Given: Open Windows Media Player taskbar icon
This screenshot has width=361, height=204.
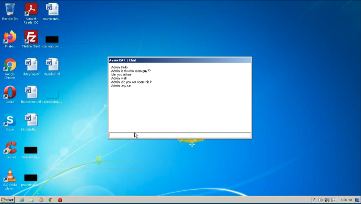Looking at the screenshot, I should pos(41,200).
